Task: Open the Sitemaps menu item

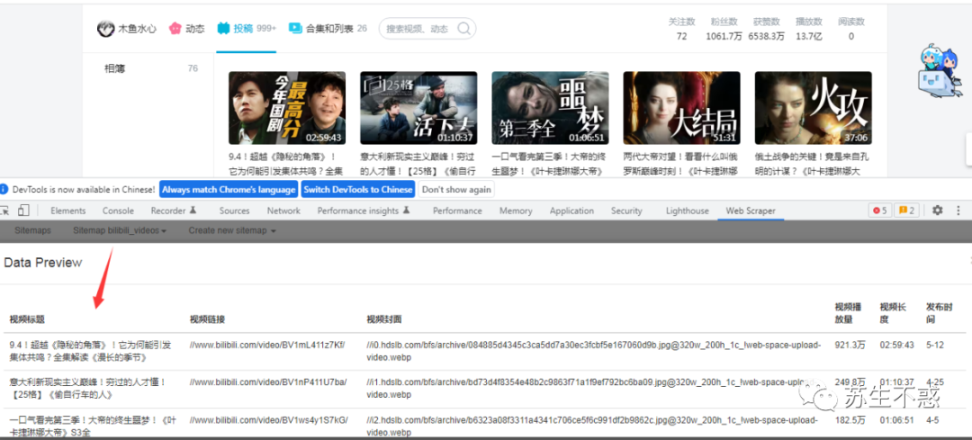Action: pos(33,230)
